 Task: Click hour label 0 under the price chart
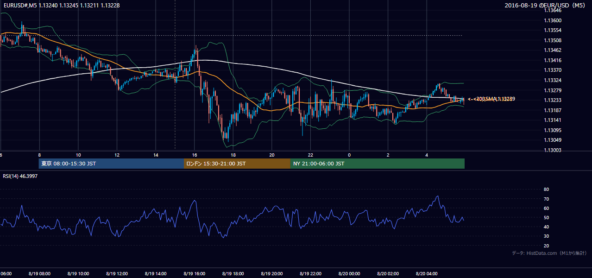(349, 155)
